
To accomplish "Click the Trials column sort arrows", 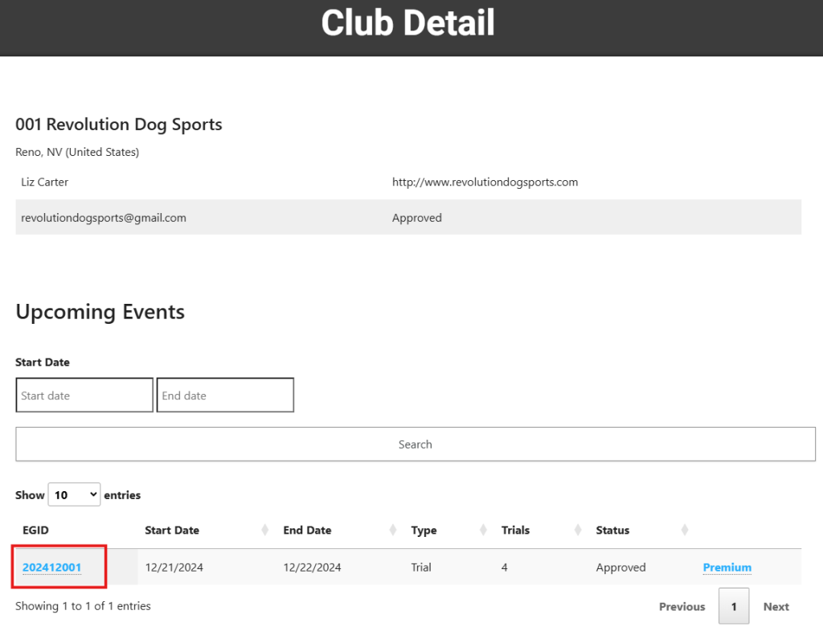I will (x=578, y=531).
